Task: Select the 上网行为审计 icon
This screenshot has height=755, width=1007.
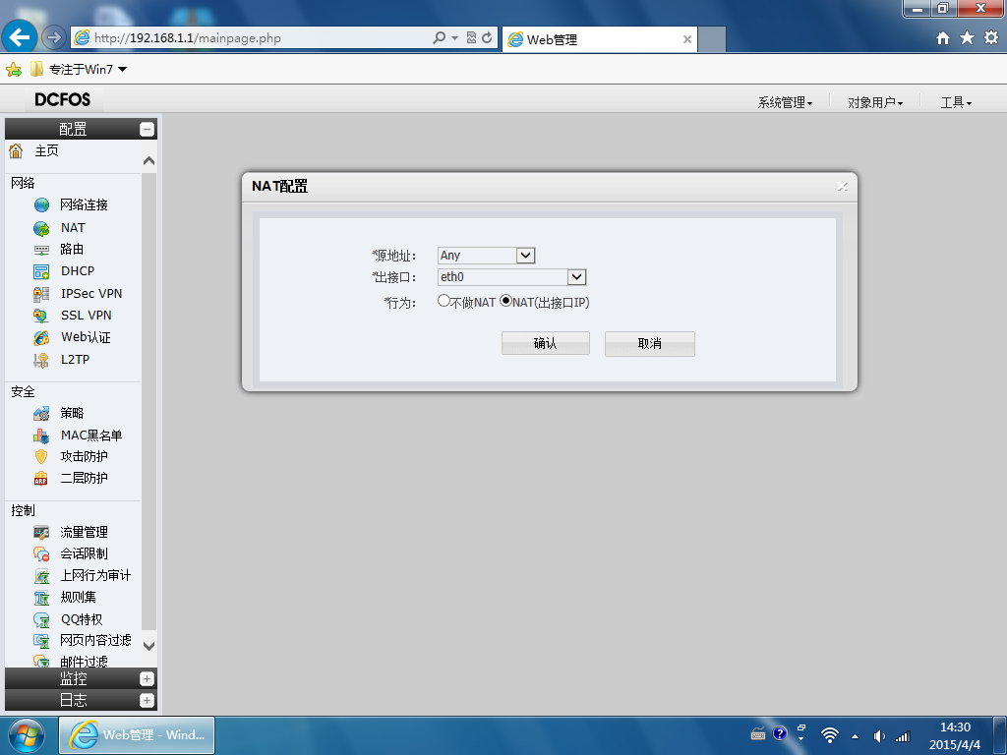Action: (41, 576)
